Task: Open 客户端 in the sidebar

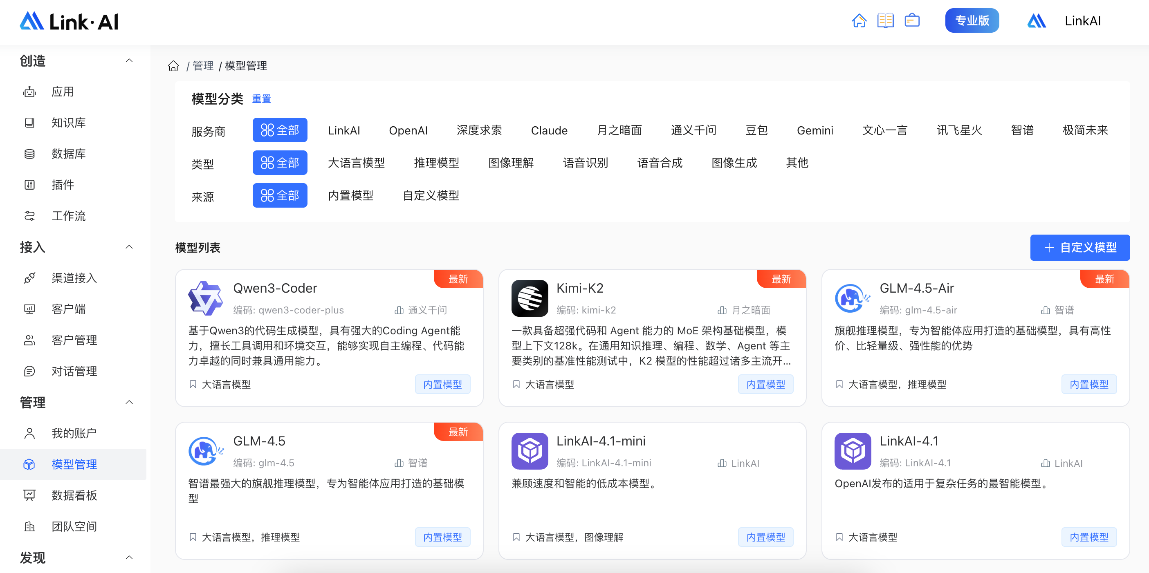Action: (x=73, y=309)
